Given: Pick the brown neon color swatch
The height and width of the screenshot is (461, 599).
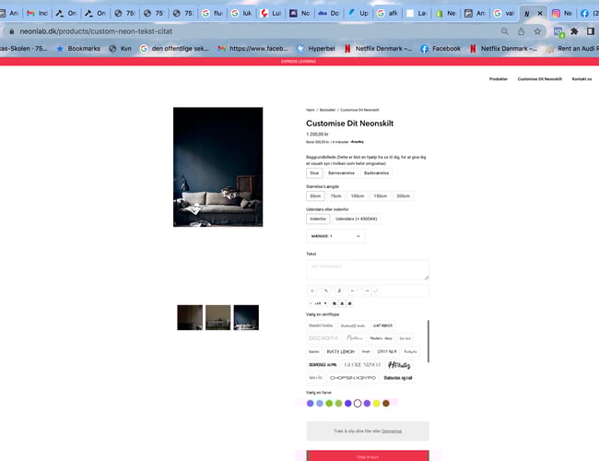Looking at the screenshot, I should point(386,403).
